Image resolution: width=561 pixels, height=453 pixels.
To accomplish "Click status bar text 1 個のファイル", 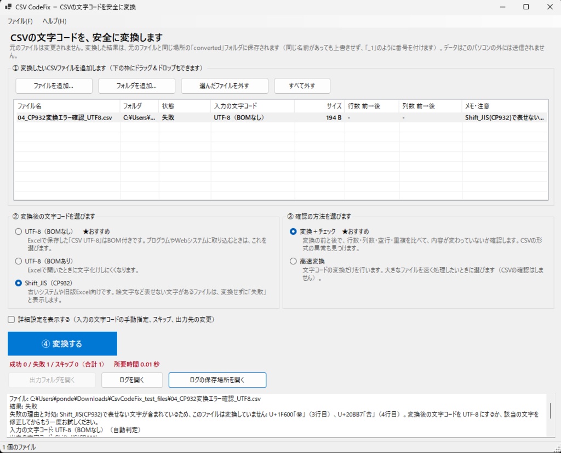I will [19, 448].
